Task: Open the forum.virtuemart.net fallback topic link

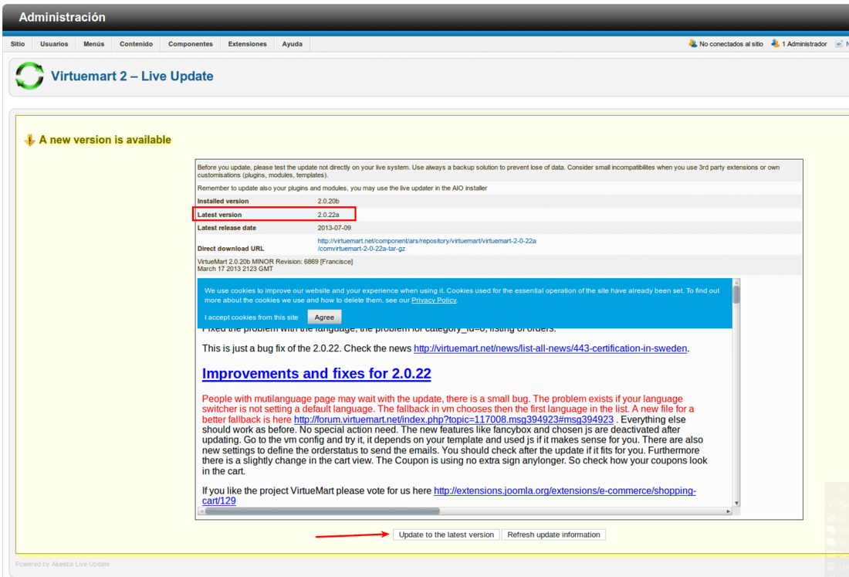Action: (x=454, y=419)
